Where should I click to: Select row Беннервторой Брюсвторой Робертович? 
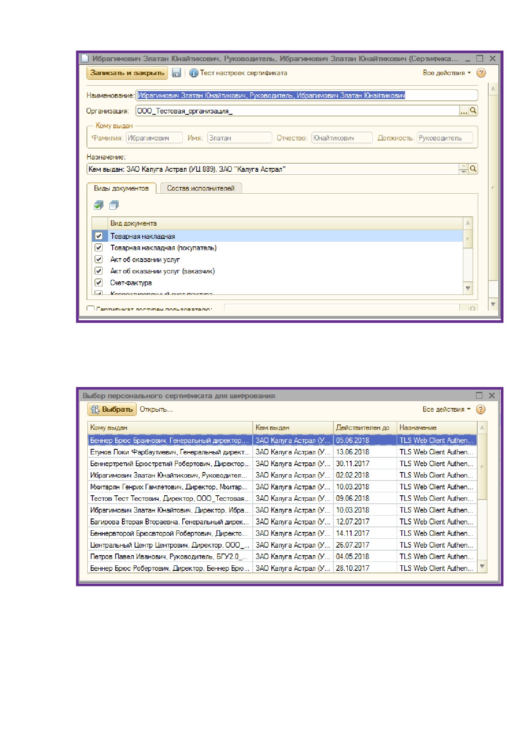click(282, 533)
